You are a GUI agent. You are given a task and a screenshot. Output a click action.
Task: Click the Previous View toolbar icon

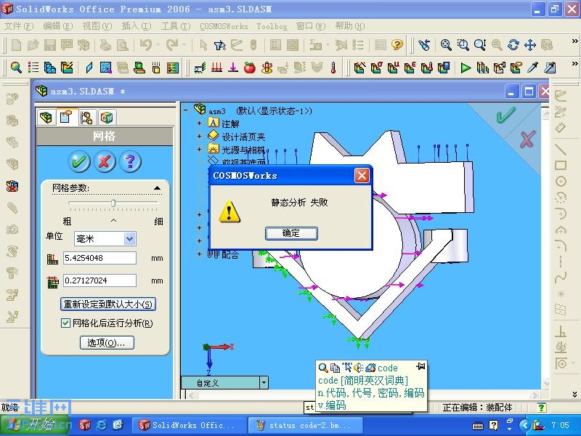click(x=424, y=45)
